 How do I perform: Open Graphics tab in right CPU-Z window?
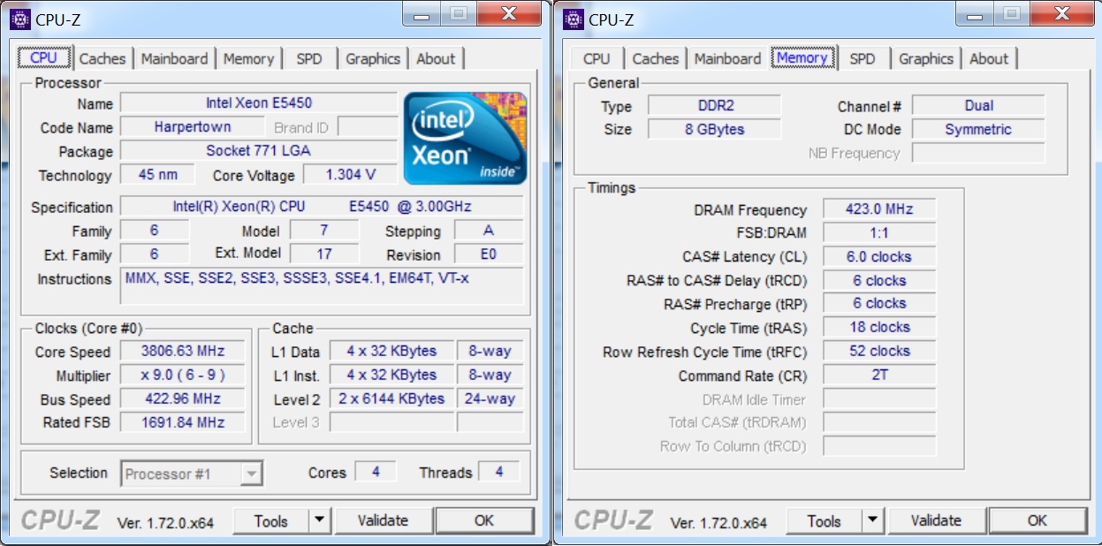926,58
